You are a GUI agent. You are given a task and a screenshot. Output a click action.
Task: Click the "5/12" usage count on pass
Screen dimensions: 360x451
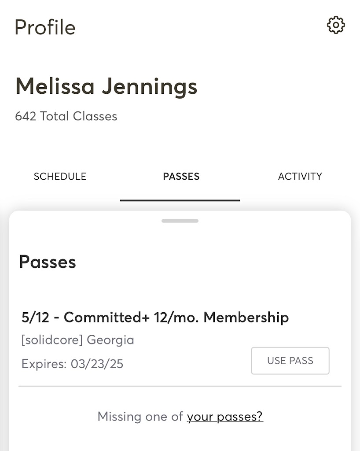[34, 317]
